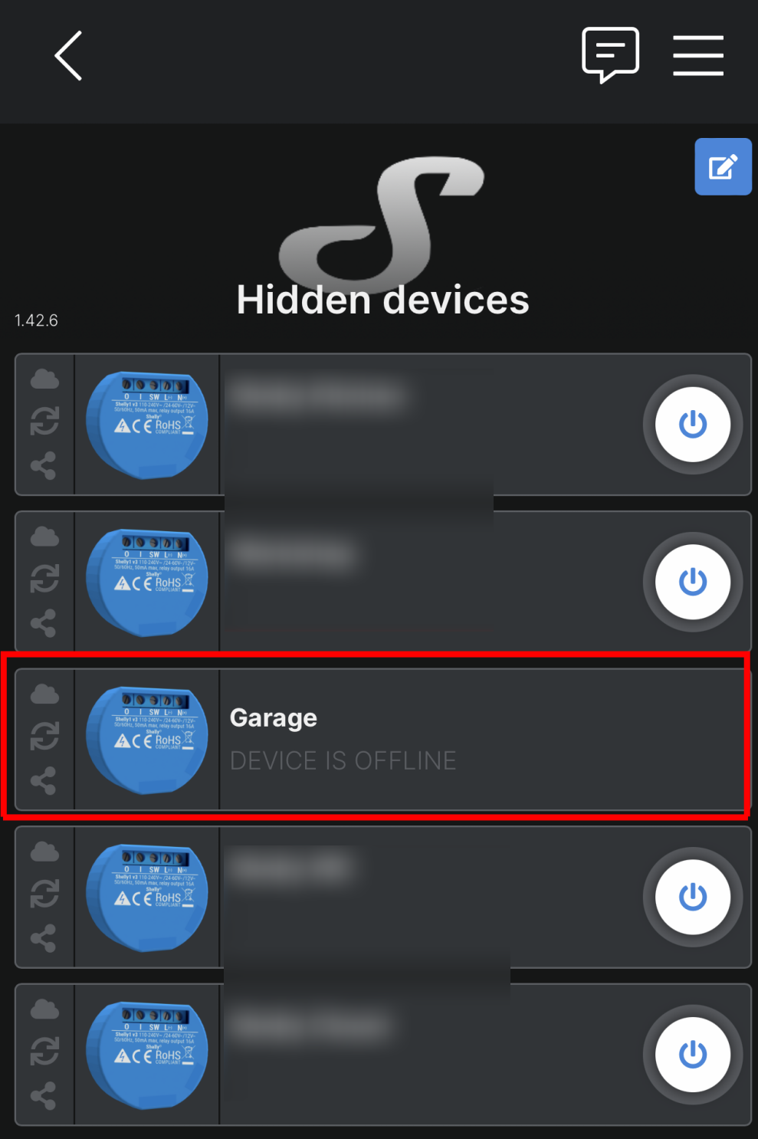
Task: Toggle power on the last device
Action: pos(693,1055)
